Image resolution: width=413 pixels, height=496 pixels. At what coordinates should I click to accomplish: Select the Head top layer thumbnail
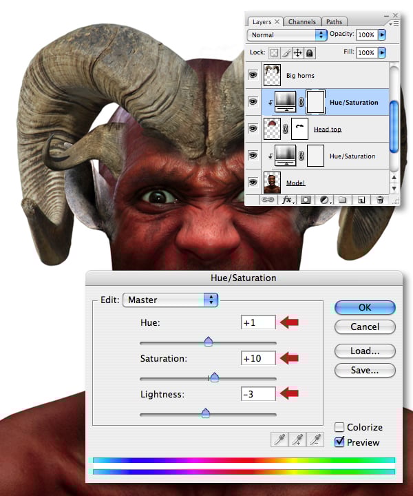click(272, 129)
